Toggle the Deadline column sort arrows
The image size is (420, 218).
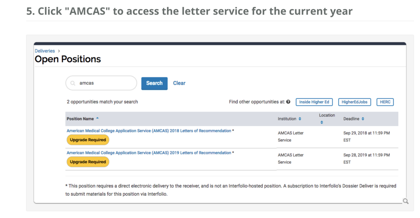(363, 119)
